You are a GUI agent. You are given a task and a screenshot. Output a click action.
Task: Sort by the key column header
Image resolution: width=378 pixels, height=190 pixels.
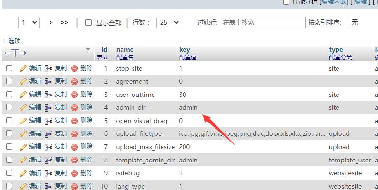(184, 49)
